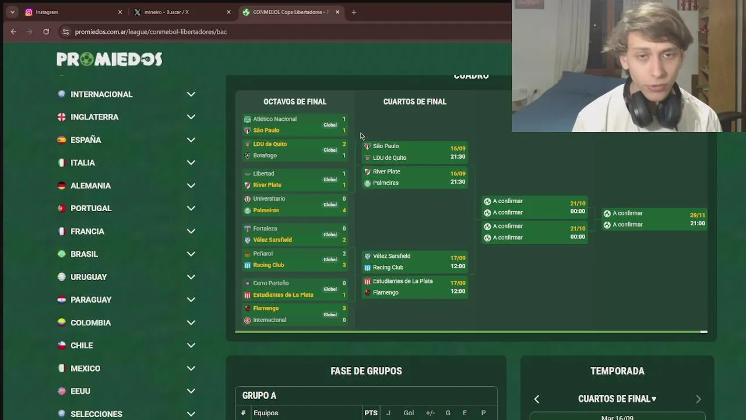This screenshot has height=420, width=746.
Task: Close the mineiro X search tab
Action: pos(228,12)
